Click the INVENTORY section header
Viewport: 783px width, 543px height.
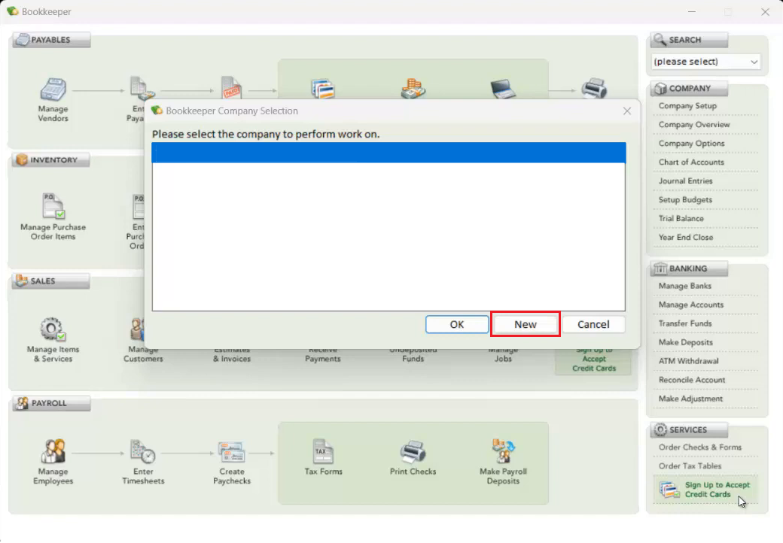pos(51,160)
